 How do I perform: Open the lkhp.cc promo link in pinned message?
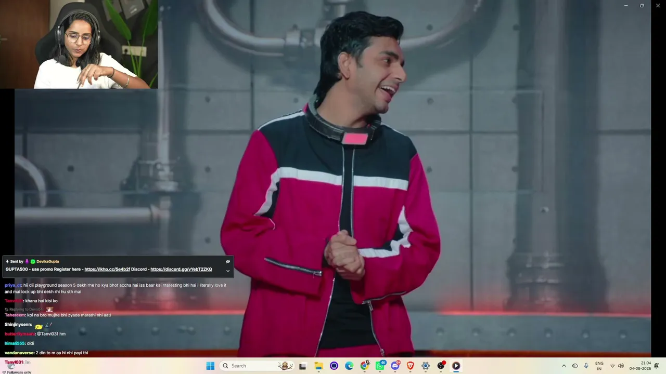(x=107, y=269)
